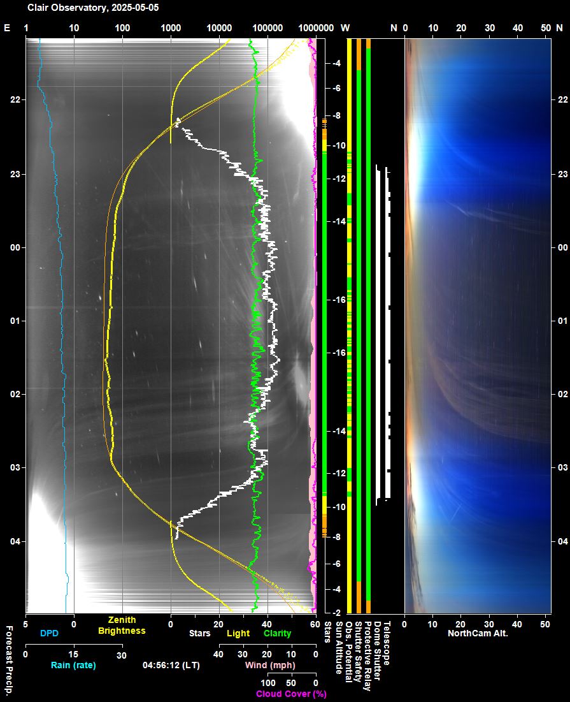Select the DPD legend label
Image resolution: width=570 pixels, height=702 pixels.
pos(49,634)
